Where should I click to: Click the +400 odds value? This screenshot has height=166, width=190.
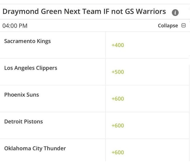point(118,45)
